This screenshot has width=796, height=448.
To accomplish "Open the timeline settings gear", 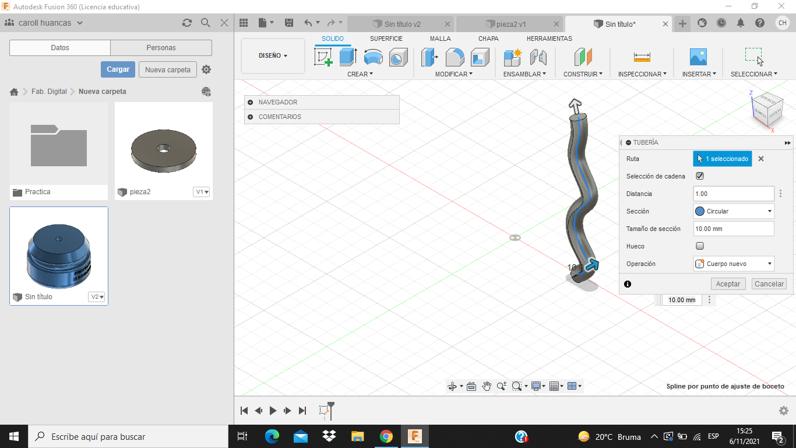I will click(x=784, y=411).
